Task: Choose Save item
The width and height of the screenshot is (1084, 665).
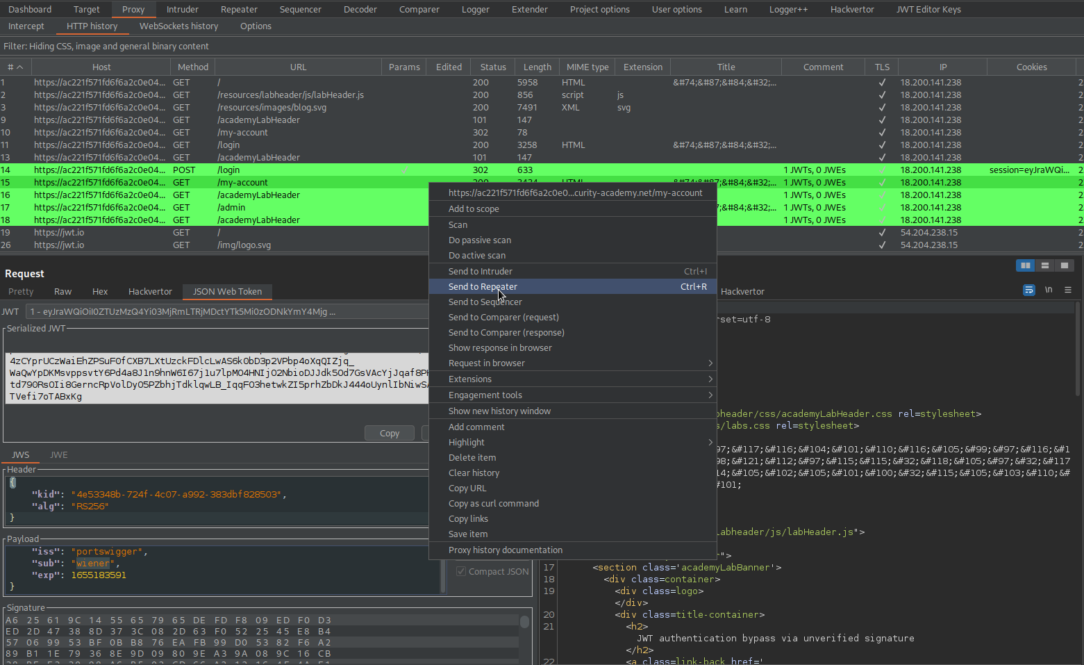Action: [573, 534]
